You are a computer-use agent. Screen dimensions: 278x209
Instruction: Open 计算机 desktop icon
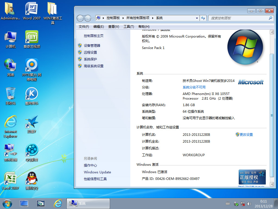pos(11,39)
